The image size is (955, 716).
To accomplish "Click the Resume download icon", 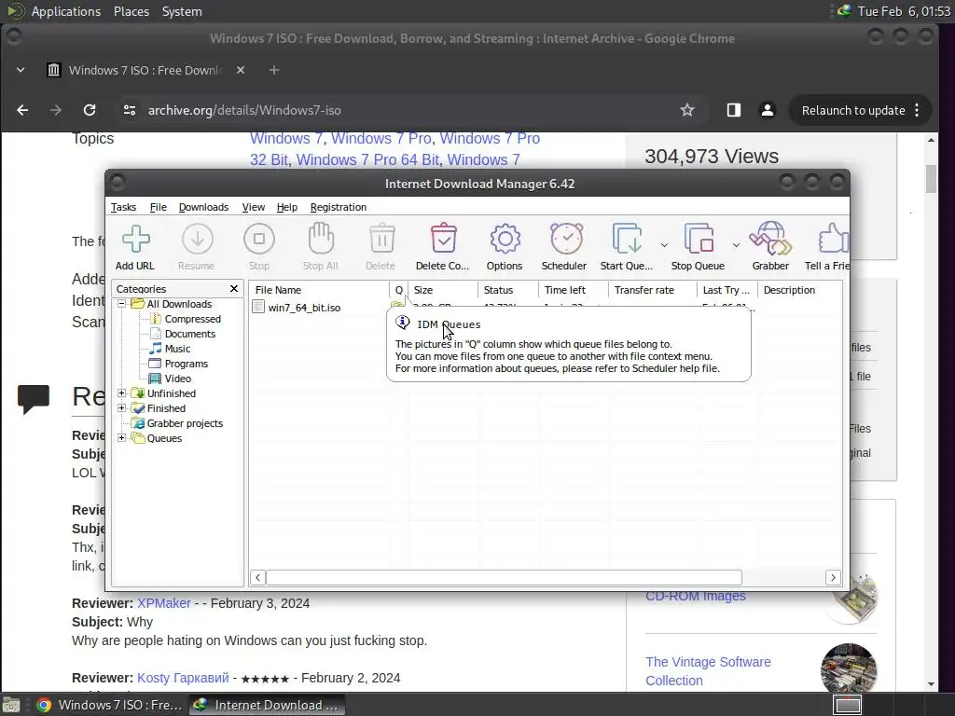I will 198,239.
